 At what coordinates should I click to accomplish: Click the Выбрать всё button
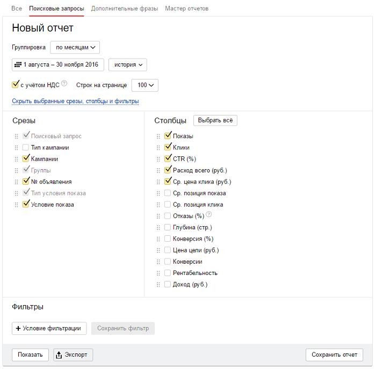215,120
